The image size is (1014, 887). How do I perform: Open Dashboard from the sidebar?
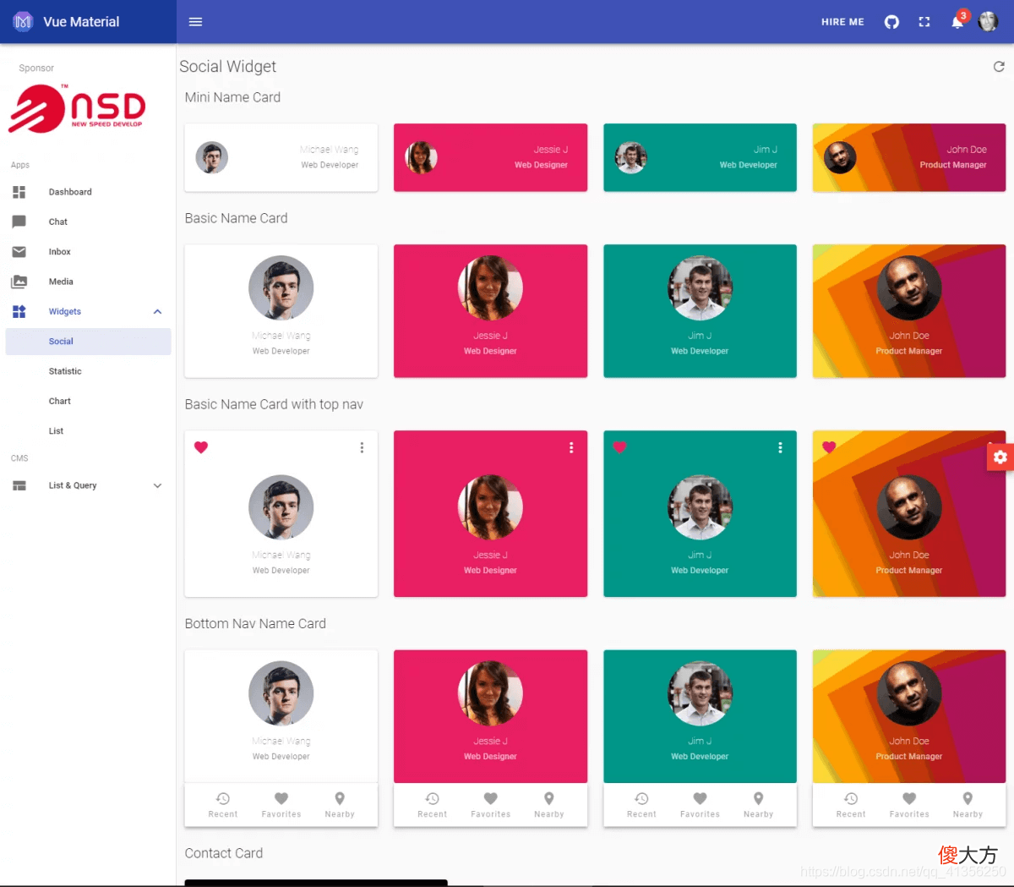88,192
